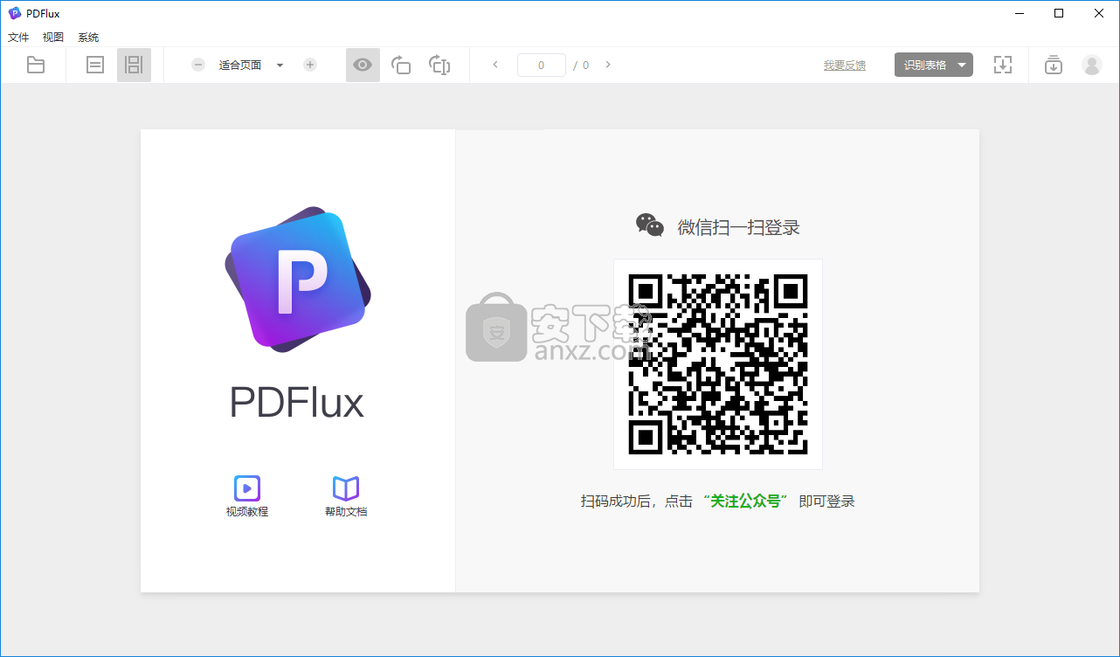Click the page number input field
Viewport: 1120px width, 657px height.
[542, 65]
